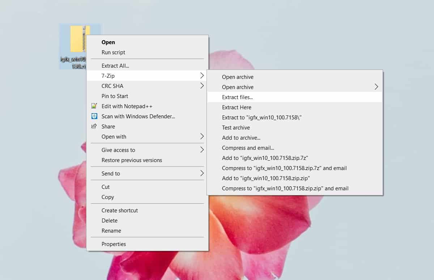Image resolution: width=434 pixels, height=280 pixels.
Task: Expand the second Open archive submenu arrow
Action: tap(376, 87)
